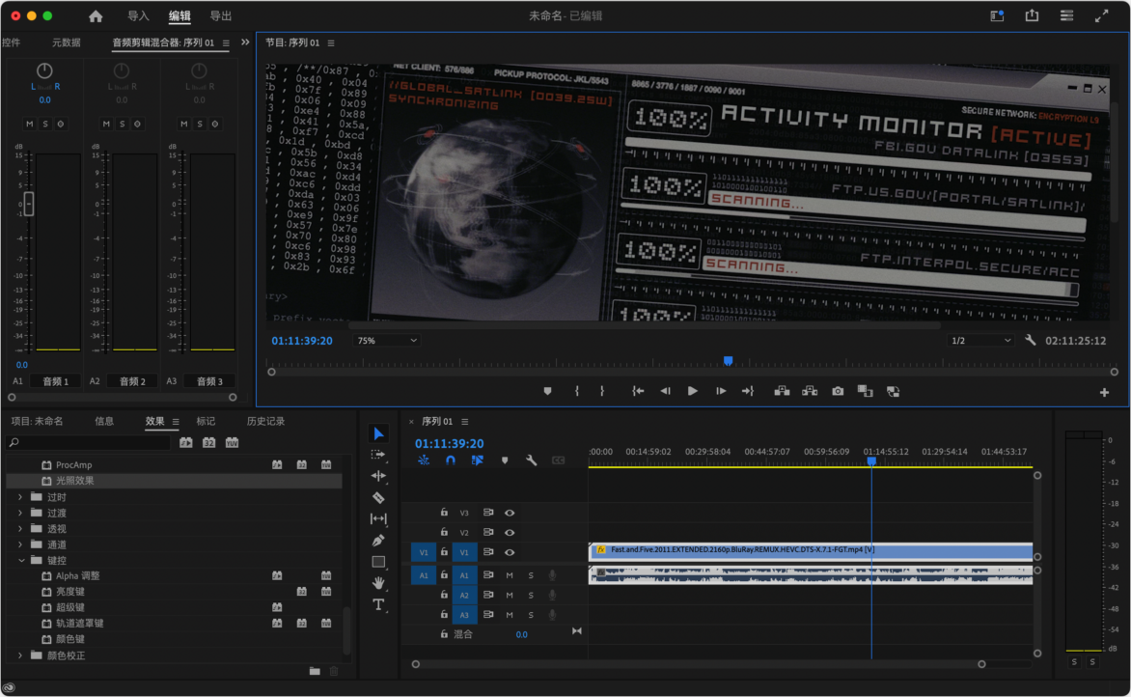The width and height of the screenshot is (1131, 697).
Task: Select the Selection arrow tool
Action: [x=378, y=433]
